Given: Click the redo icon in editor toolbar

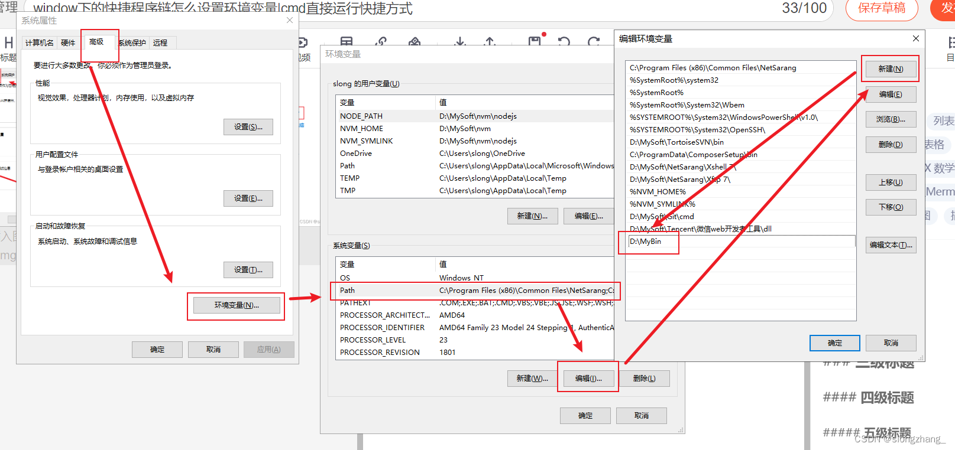Looking at the screenshot, I should (594, 41).
